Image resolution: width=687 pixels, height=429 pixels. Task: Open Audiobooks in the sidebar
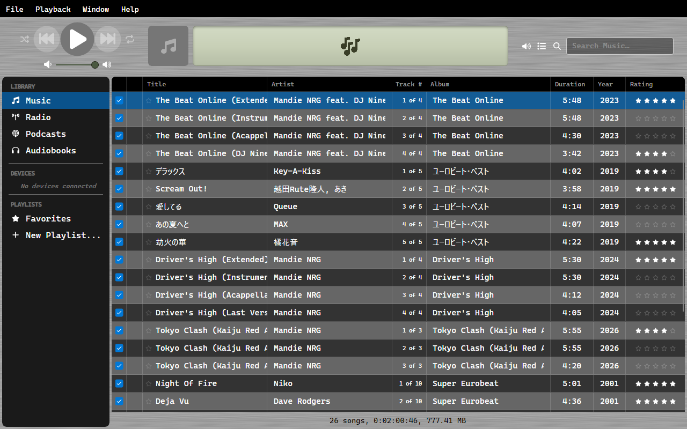pos(56,150)
